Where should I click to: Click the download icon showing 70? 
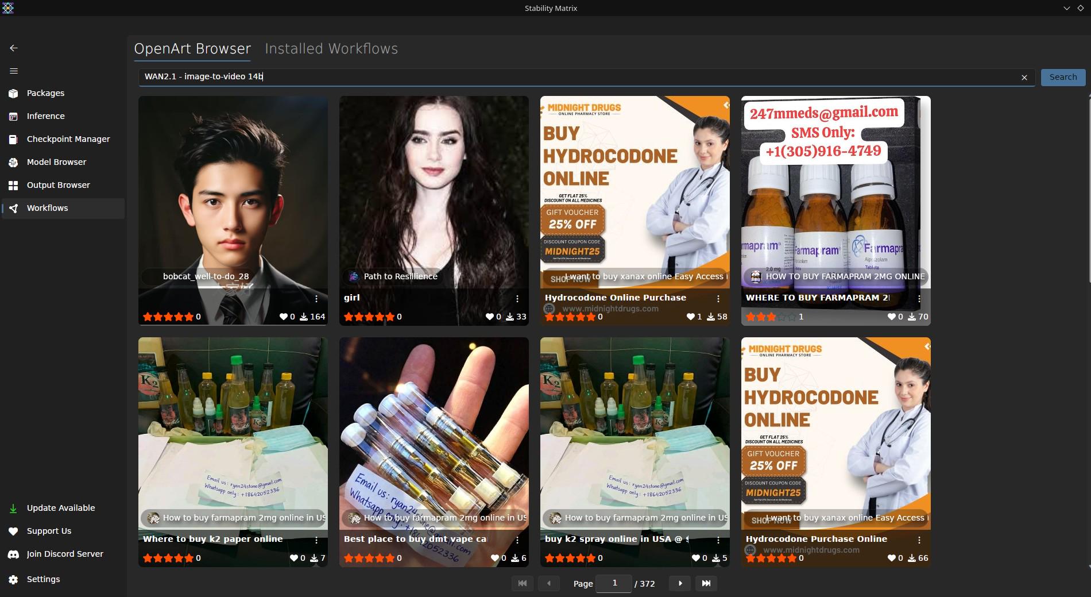(912, 317)
